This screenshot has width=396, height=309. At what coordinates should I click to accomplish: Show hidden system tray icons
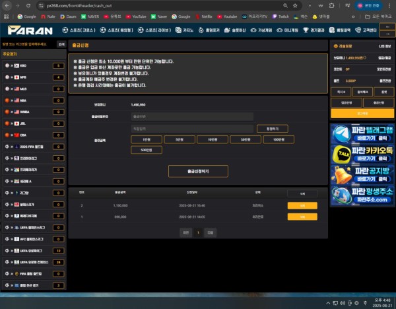click(x=328, y=302)
